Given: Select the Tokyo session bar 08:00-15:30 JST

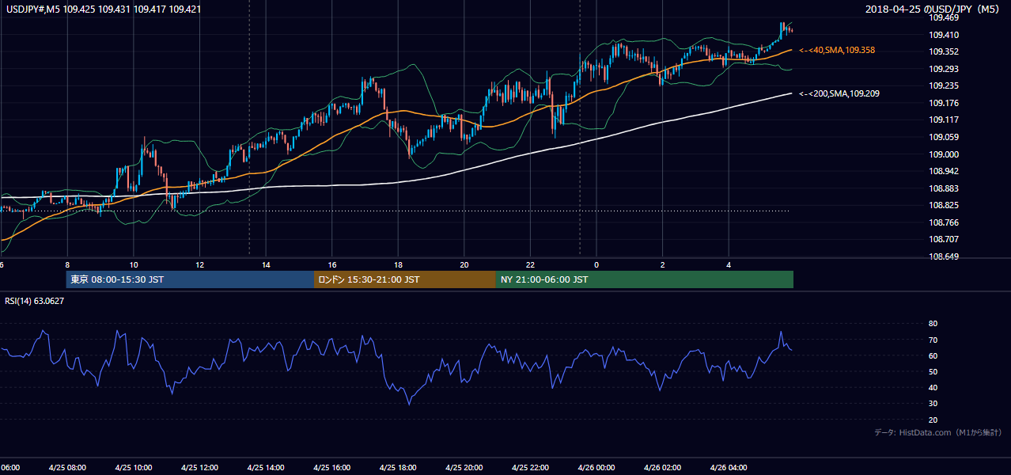Looking at the screenshot, I should [x=190, y=279].
